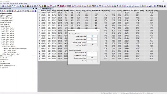Image resolution: width=167 pixels, height=94 pixels.
Task: Expand the Bear Claw - Well 10 - Plan 1 node
Action: click(x=2, y=54)
